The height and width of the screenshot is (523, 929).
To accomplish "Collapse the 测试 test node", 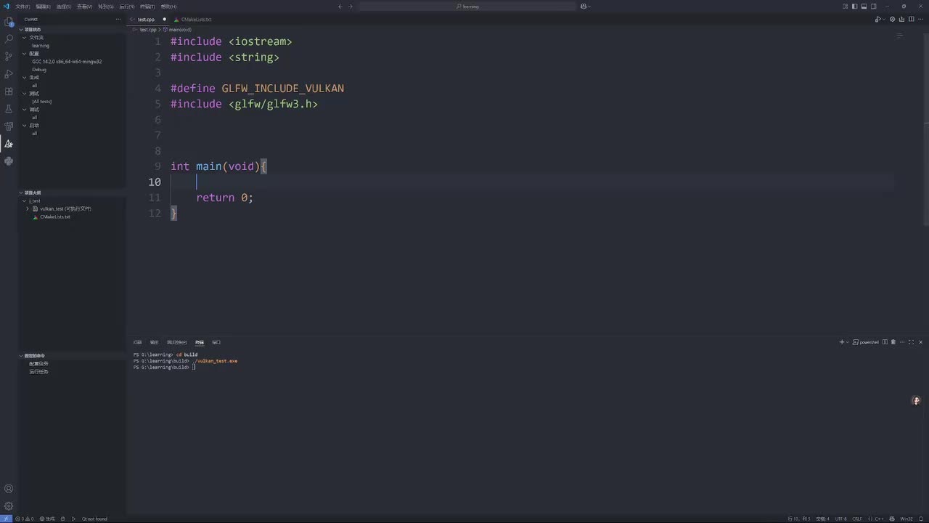I will pos(25,93).
